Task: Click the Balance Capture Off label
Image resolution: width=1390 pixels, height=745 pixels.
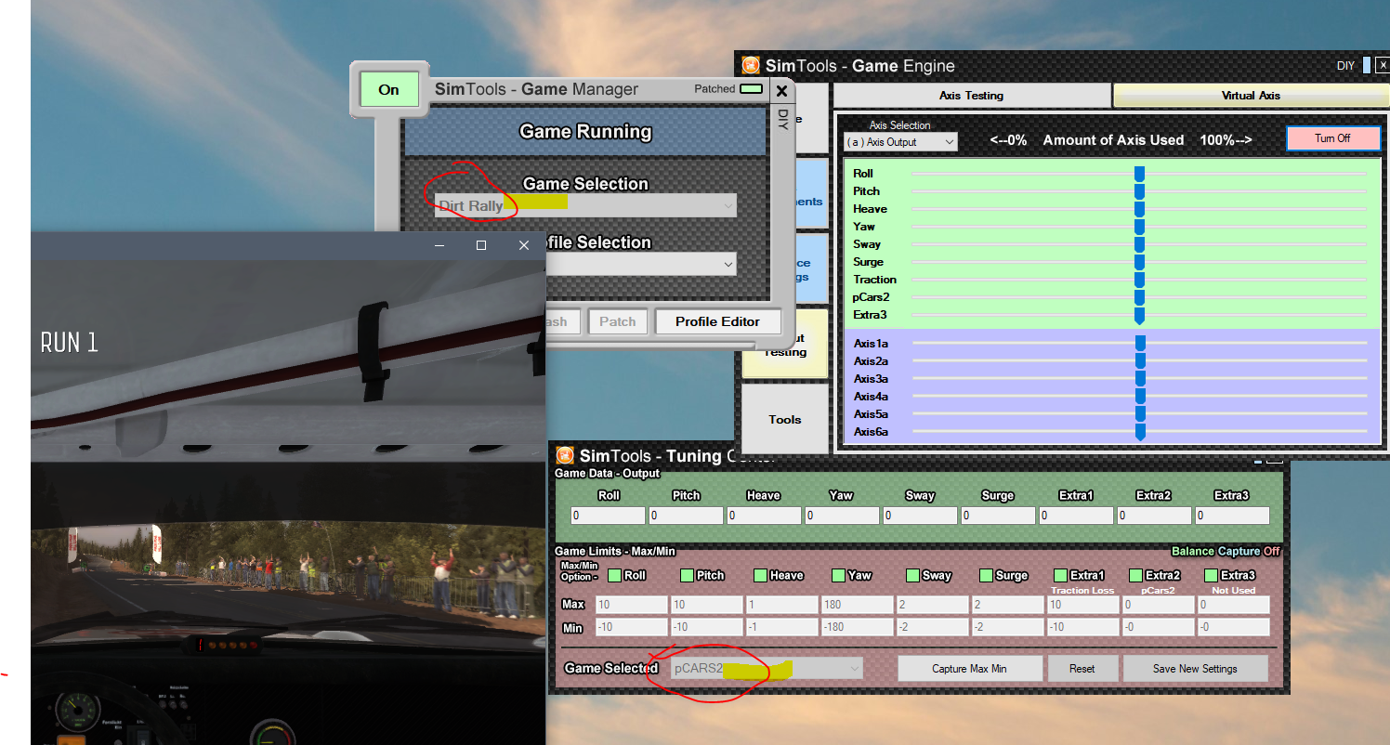Action: [1226, 552]
